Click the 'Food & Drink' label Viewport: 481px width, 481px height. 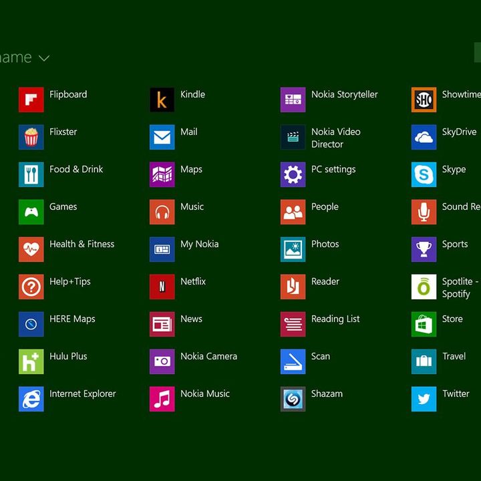76,169
